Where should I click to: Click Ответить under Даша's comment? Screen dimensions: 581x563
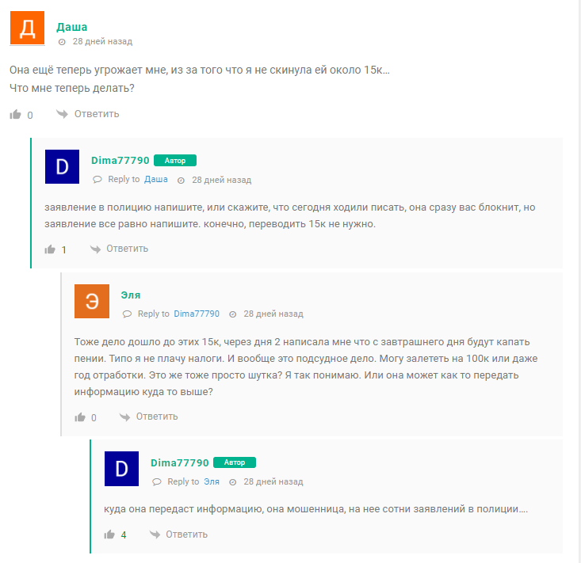pos(97,114)
